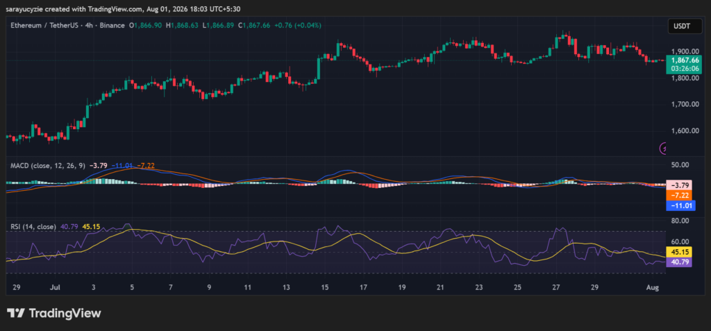Click the 60.00 RSI axis label

coord(680,241)
